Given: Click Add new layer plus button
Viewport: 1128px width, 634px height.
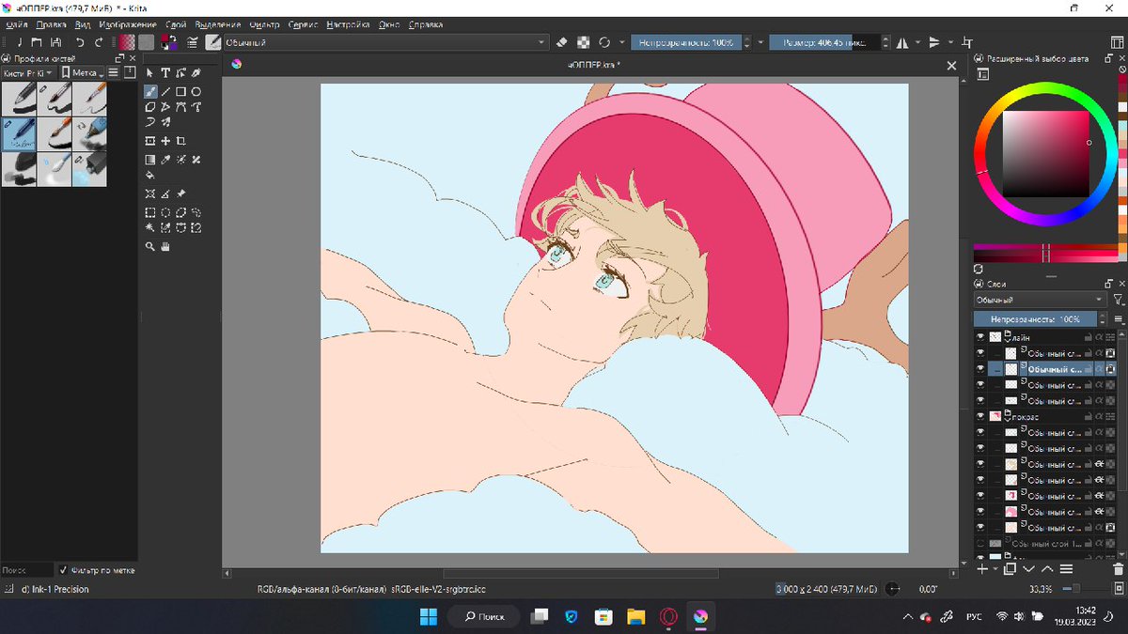Looking at the screenshot, I should click(982, 568).
